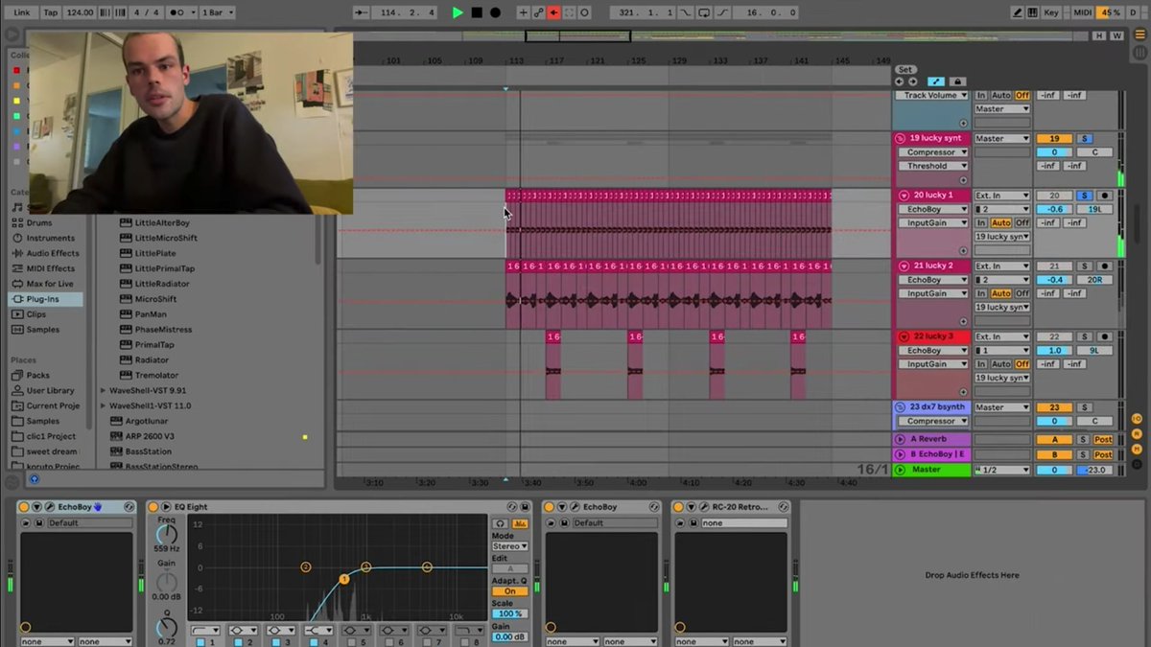The image size is (1151, 647).
Task: Fold the 21 lucky 2 track
Action: click(903, 266)
